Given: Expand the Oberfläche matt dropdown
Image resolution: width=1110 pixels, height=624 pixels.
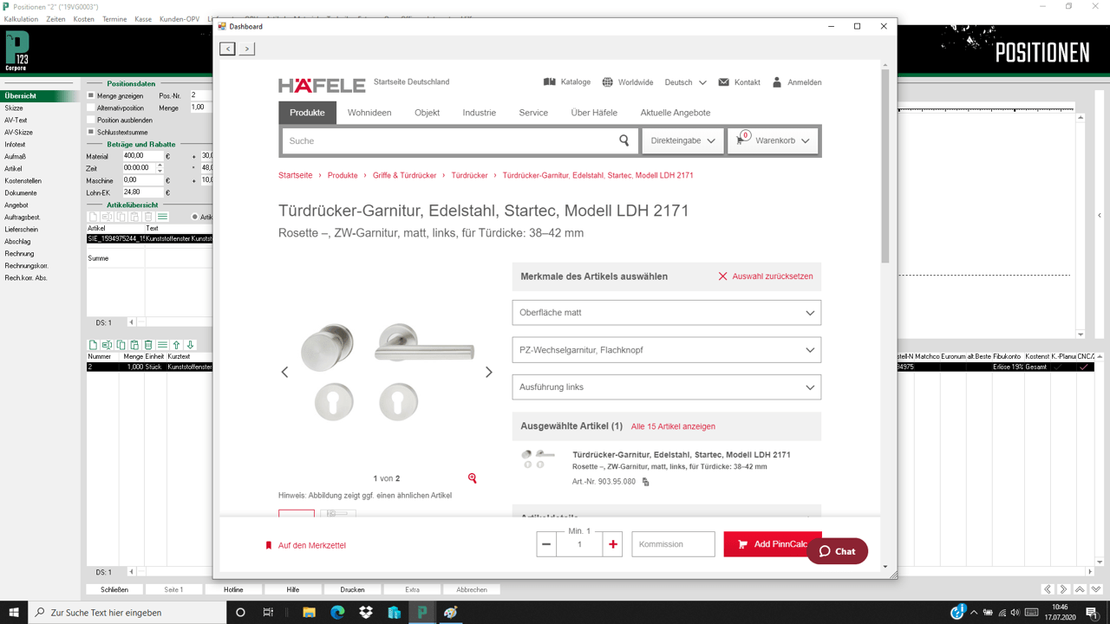Looking at the screenshot, I should 666,313.
